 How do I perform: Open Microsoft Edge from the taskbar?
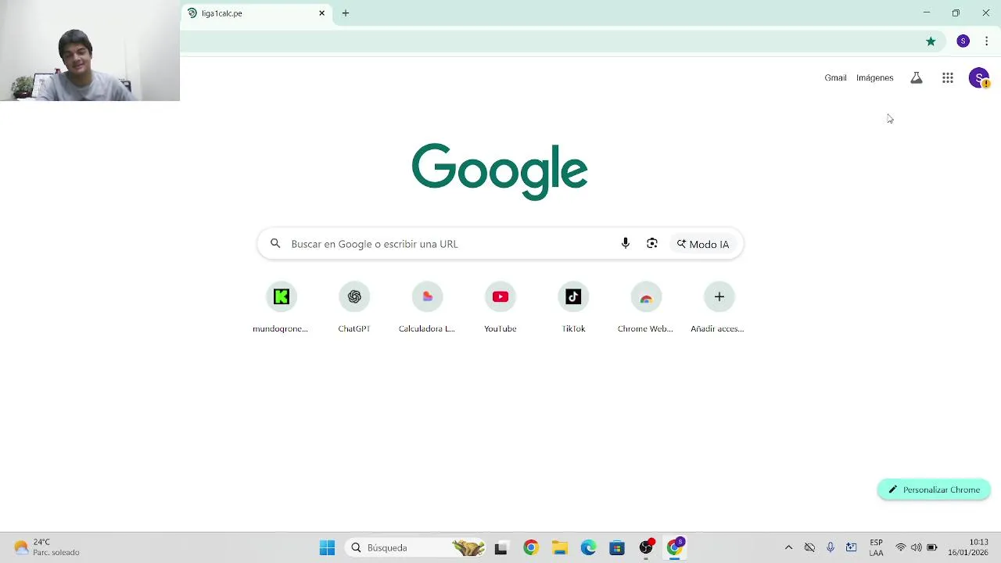coord(588,547)
